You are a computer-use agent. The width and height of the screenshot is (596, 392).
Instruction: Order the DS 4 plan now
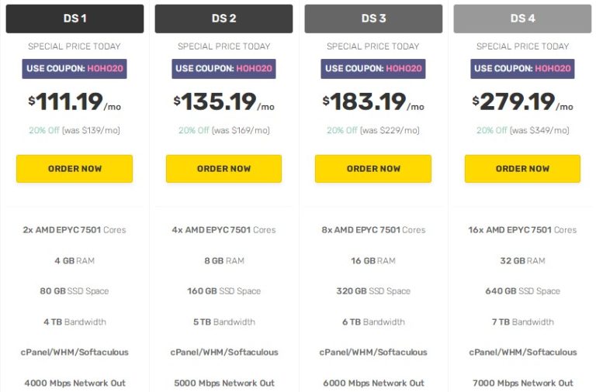522,168
